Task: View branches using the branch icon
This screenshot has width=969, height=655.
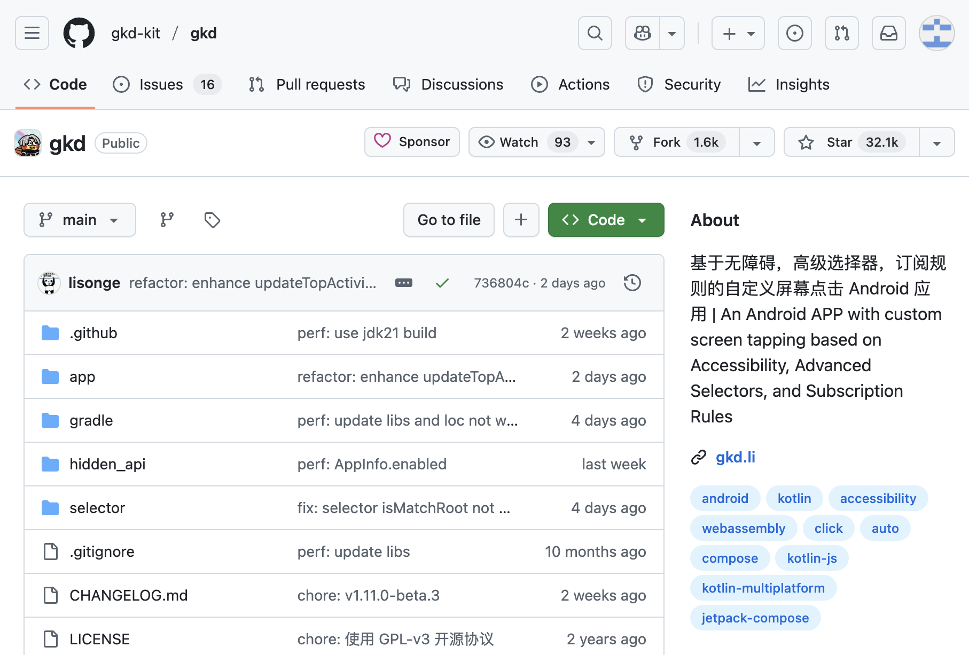Action: (167, 220)
